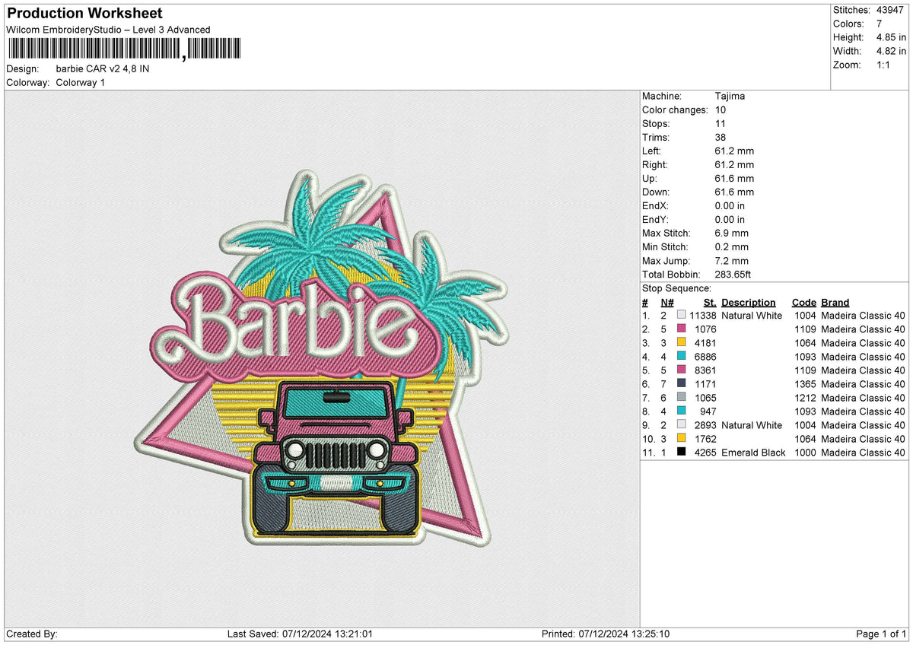This screenshot has height=645, width=913.
Task: Select the design name barbie CAR v2 4,8 IN
Action: [103, 68]
